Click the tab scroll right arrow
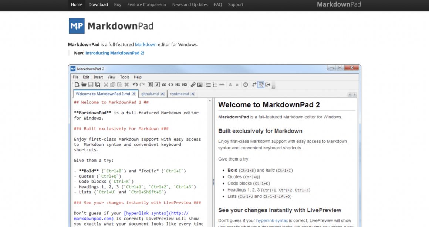The image size is (429, 227). 355,94
